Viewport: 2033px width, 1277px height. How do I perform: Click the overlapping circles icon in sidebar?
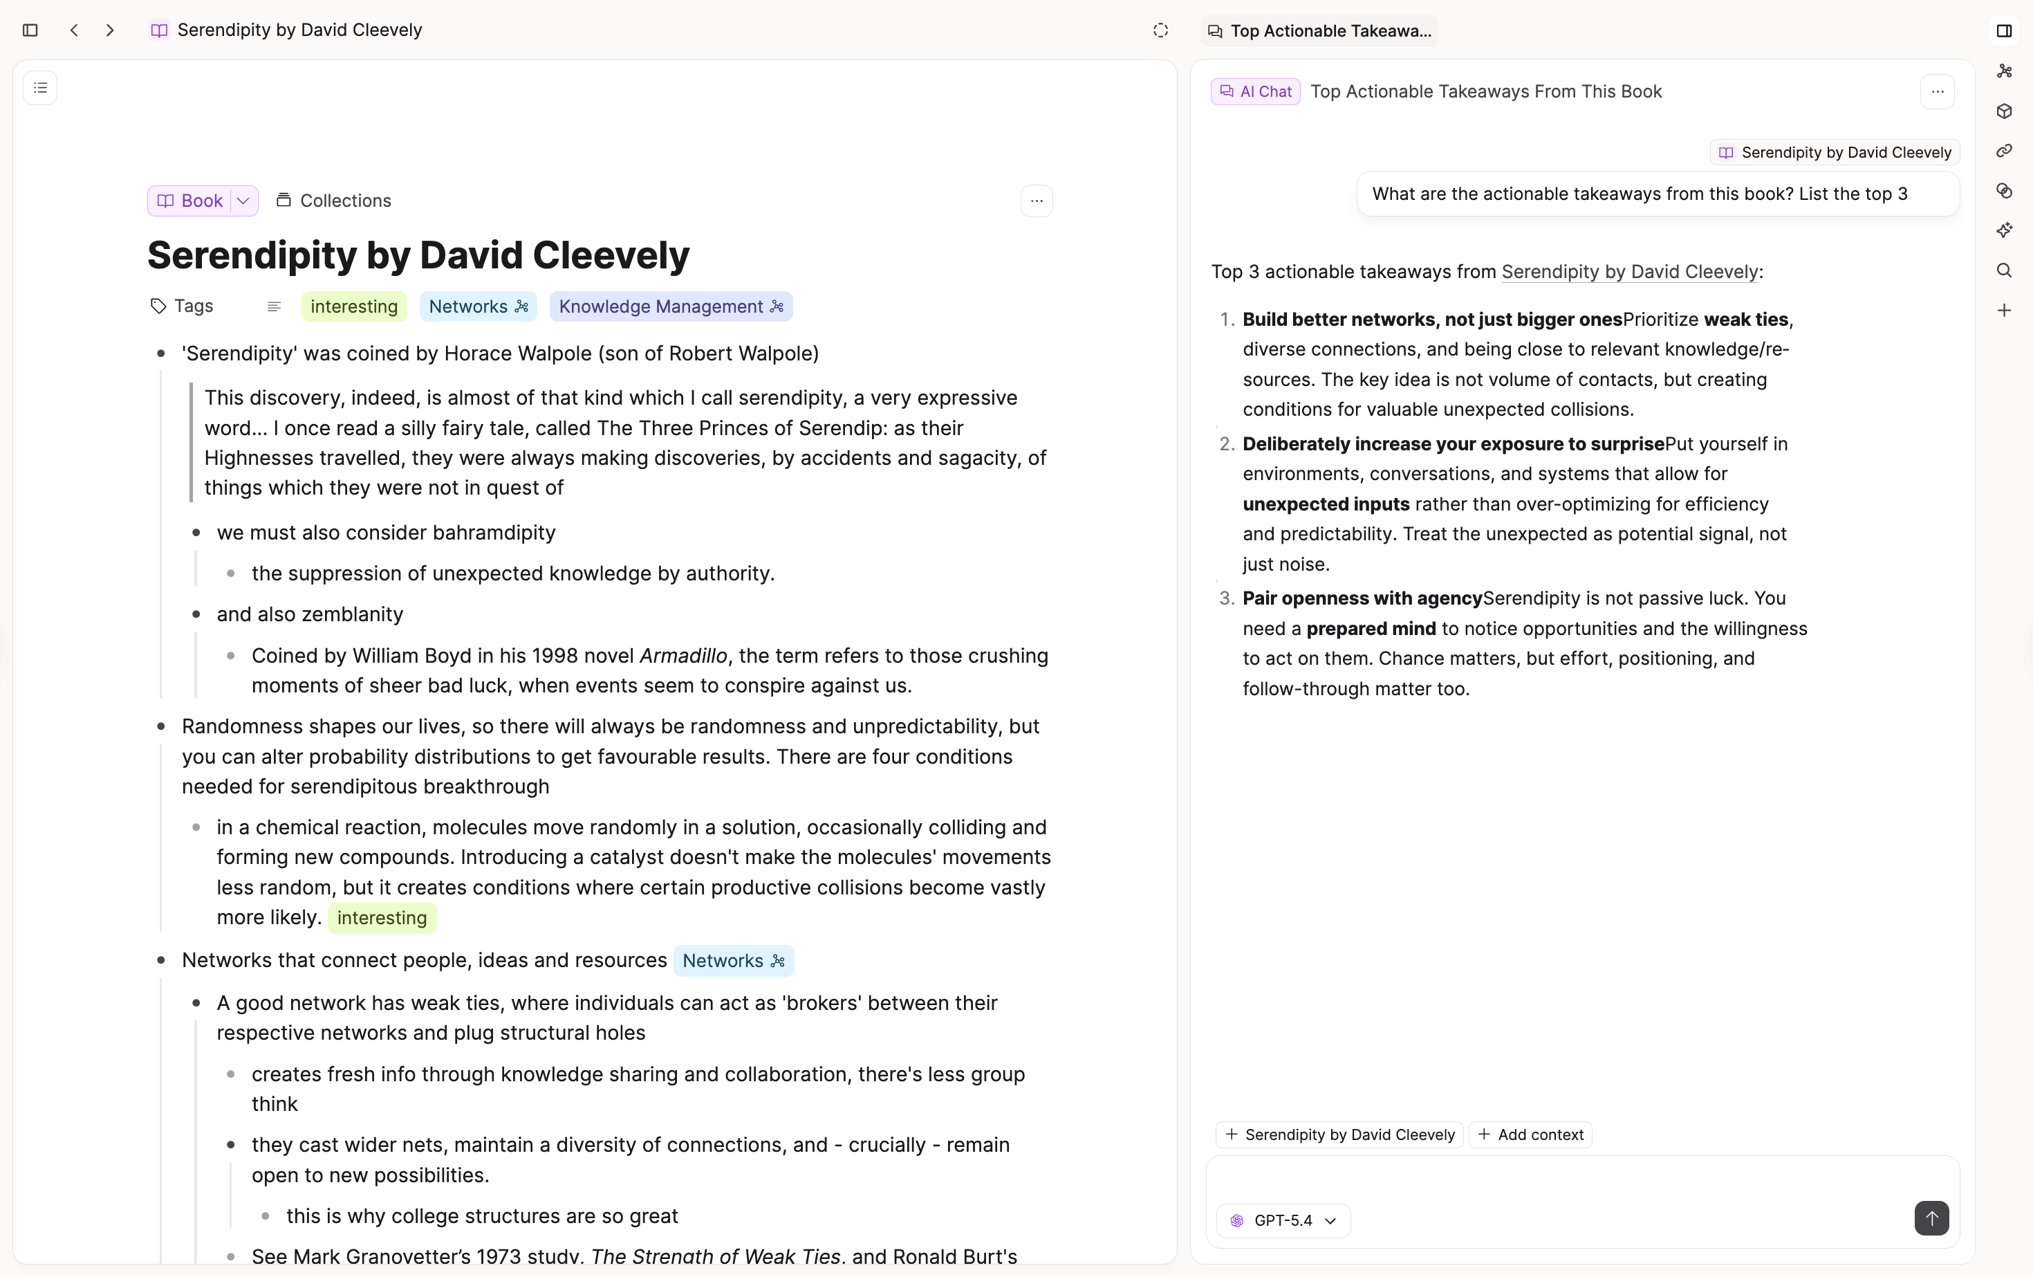[2004, 190]
